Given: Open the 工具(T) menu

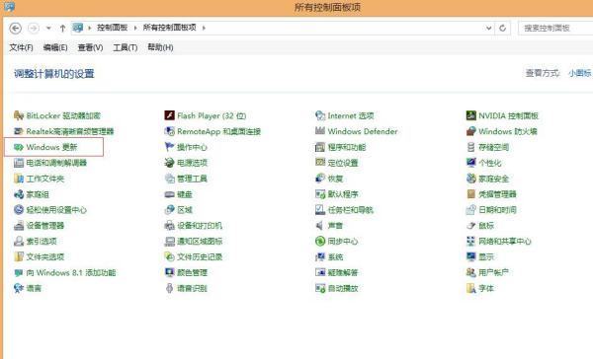Looking at the screenshot, I should pos(126,47).
